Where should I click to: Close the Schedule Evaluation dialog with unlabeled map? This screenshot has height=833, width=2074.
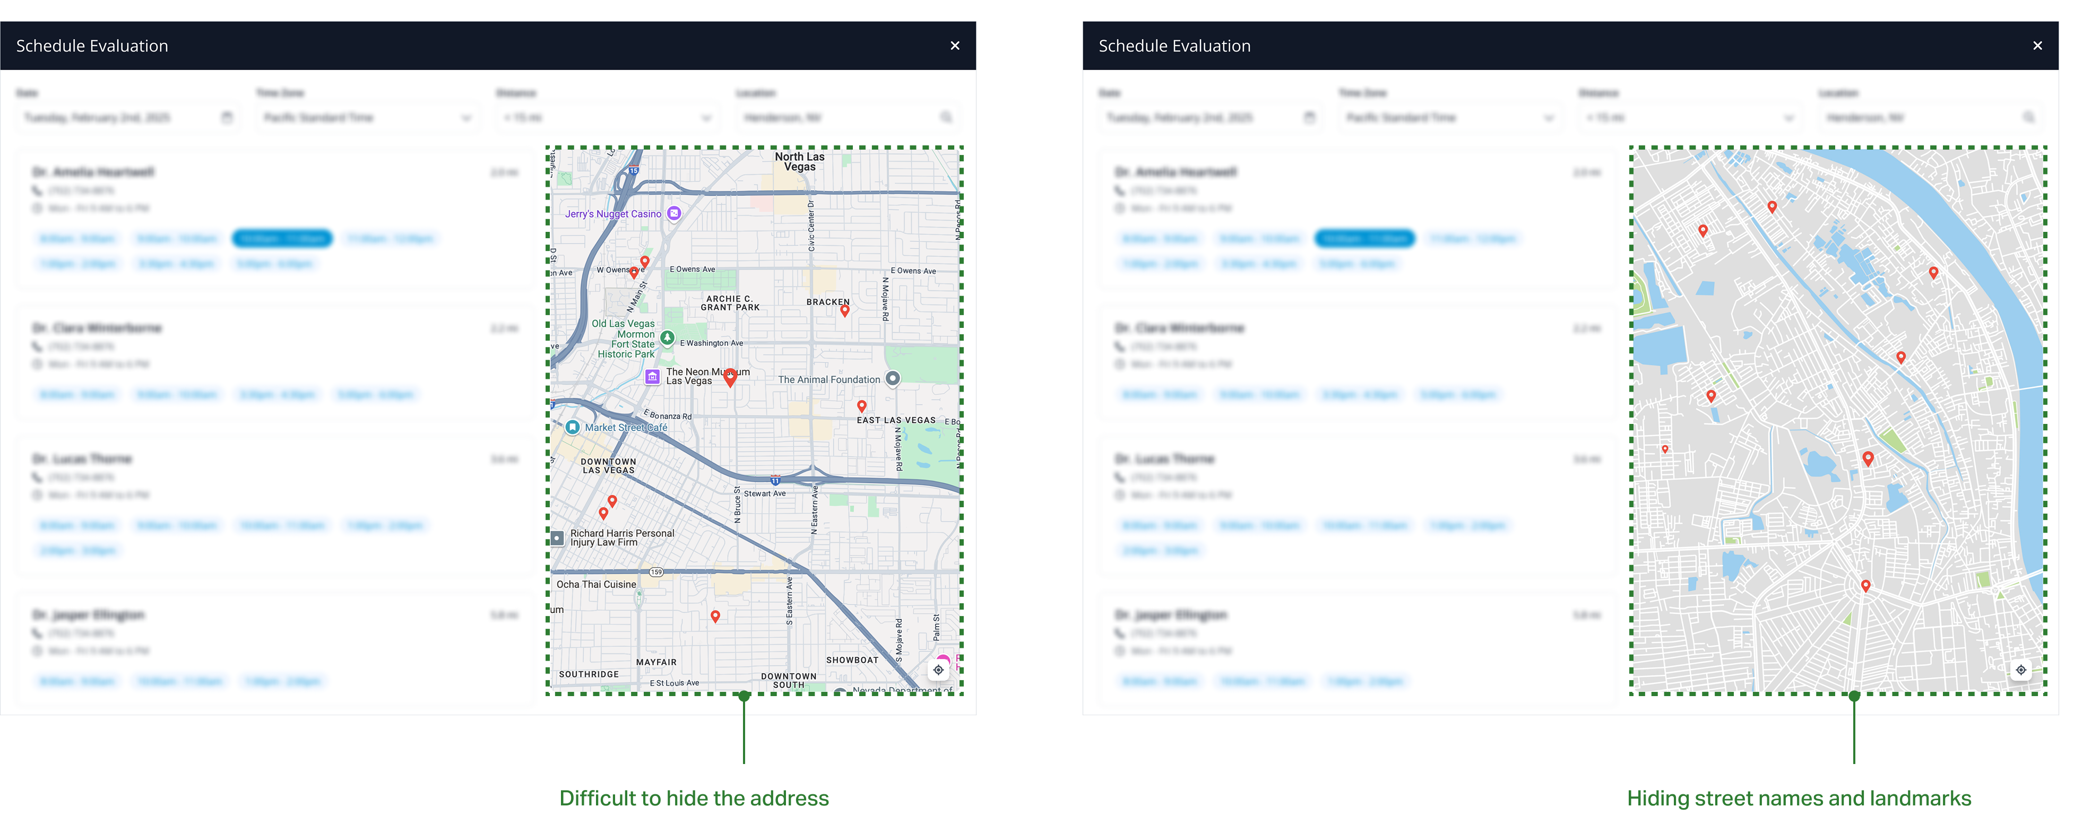[x=2037, y=46]
